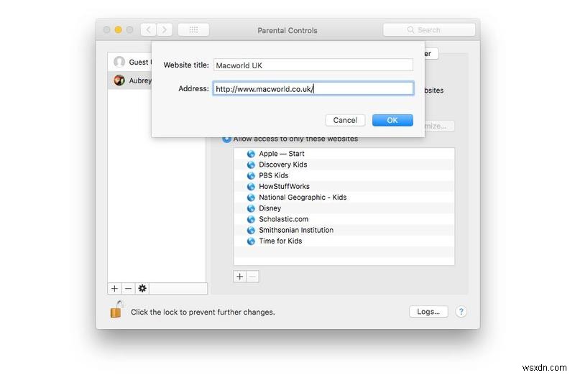Click globe icon beside Discovery Kids

coord(251,165)
